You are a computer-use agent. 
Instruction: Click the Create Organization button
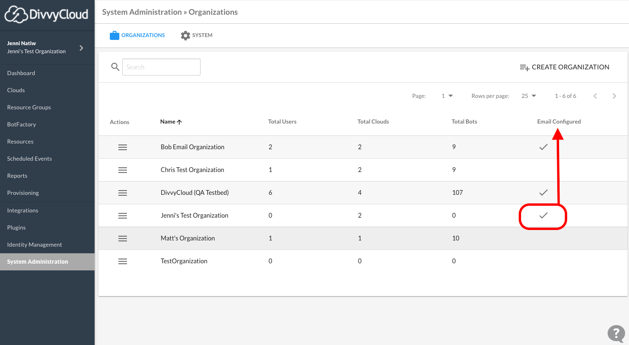(x=564, y=67)
